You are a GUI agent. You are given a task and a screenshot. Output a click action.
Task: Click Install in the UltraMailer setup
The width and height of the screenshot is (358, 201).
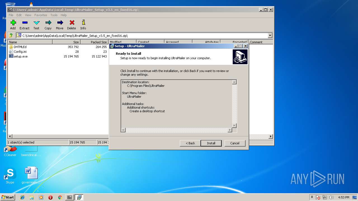tap(211, 143)
